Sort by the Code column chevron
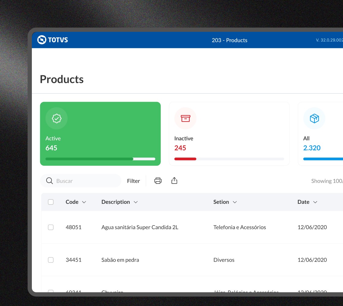Image resolution: width=343 pixels, height=306 pixels. pos(84,202)
